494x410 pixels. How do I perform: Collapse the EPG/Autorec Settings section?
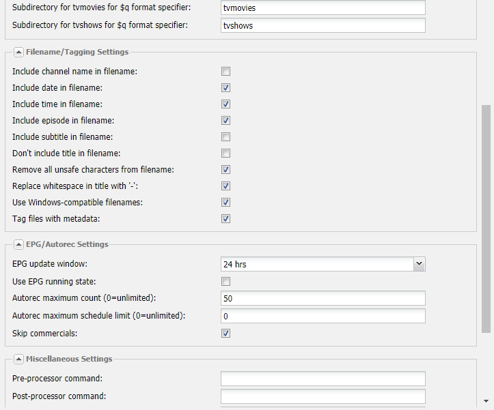point(18,244)
